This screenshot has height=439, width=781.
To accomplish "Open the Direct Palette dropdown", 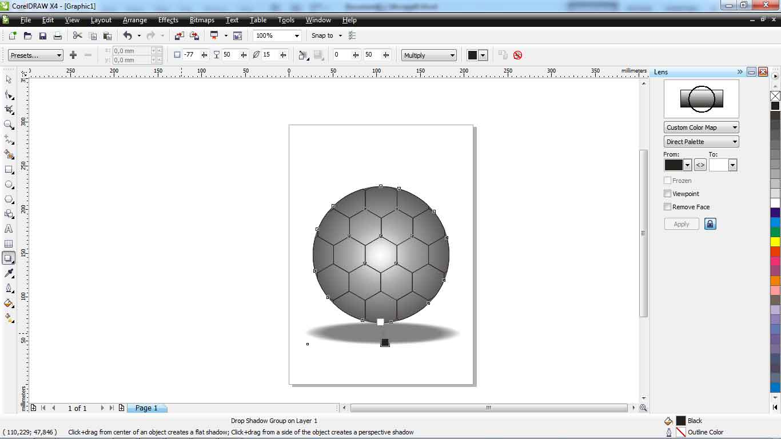I will tap(702, 142).
